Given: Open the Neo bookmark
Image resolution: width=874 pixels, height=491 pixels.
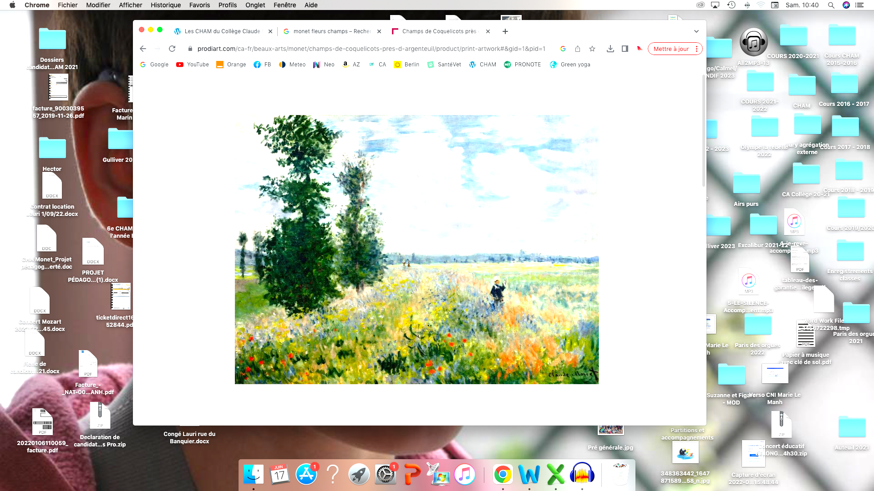Looking at the screenshot, I should click(x=324, y=65).
